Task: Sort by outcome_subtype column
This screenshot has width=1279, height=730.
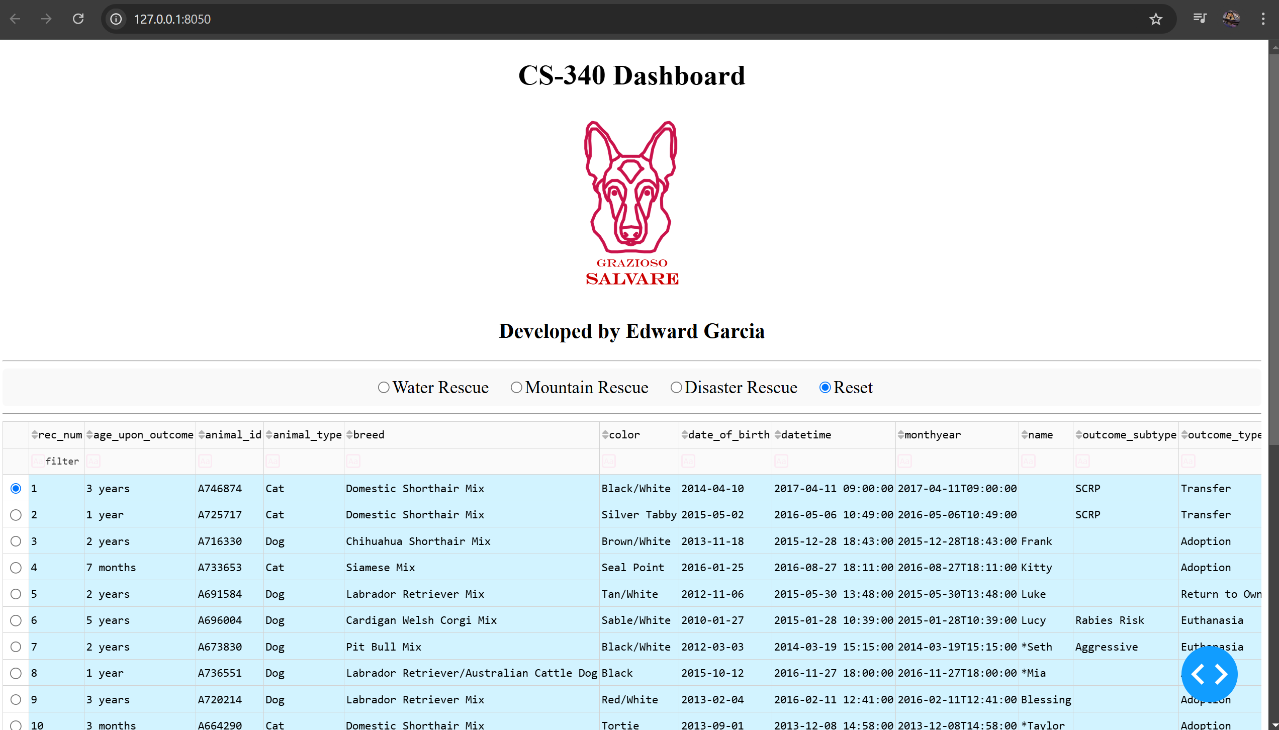Action: (1079, 435)
